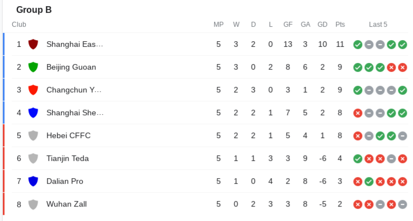Click the MP column header

[x=219, y=24]
